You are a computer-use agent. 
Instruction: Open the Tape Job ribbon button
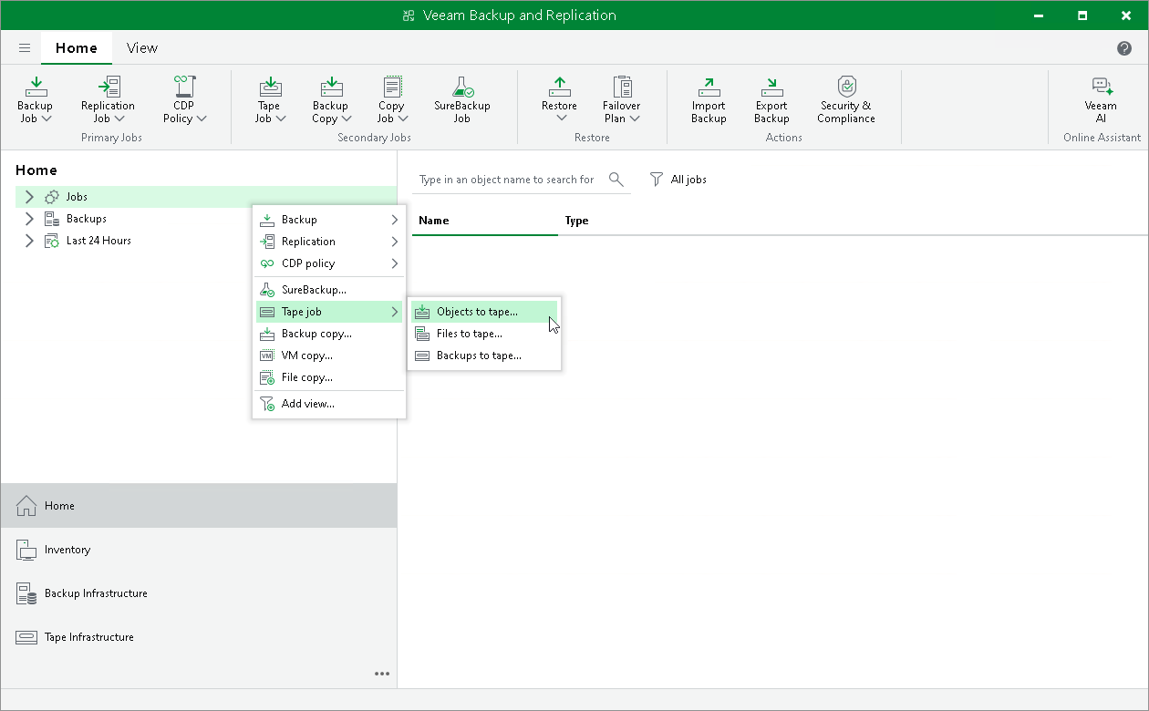pyautogui.click(x=270, y=99)
